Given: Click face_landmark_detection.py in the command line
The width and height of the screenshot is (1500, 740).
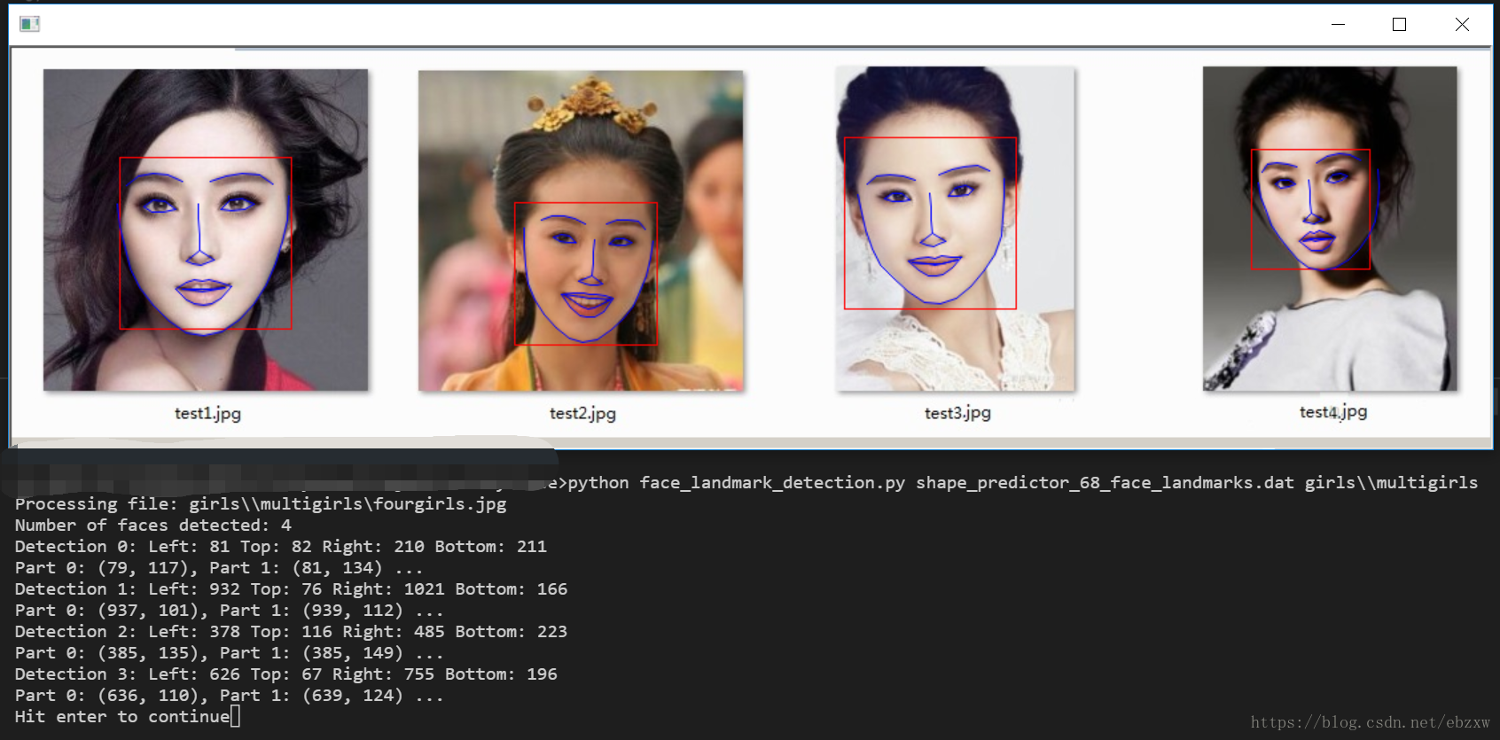Looking at the screenshot, I should (771, 483).
